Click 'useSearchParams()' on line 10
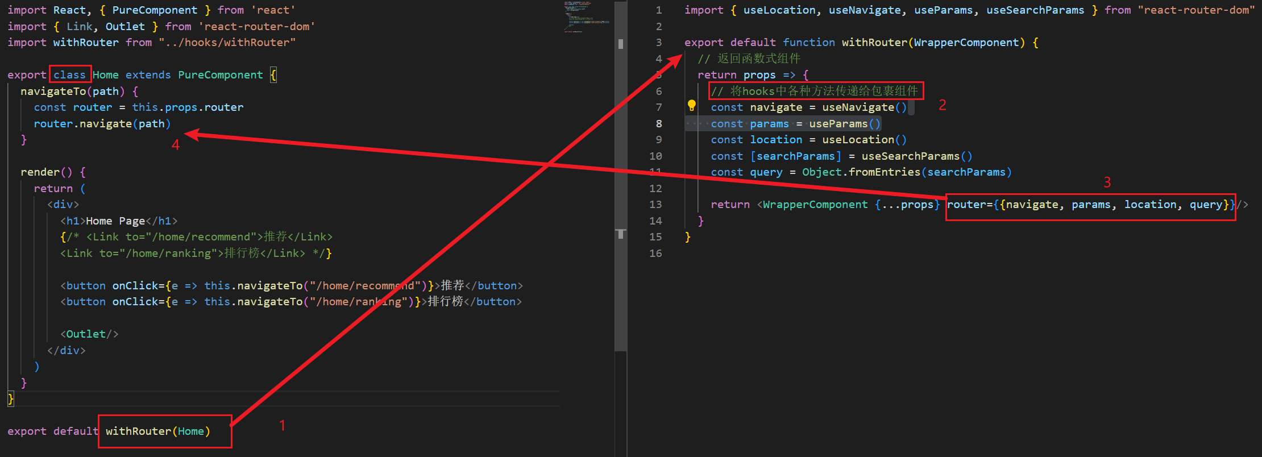Viewport: 1262px width, 457px height. 917,156
